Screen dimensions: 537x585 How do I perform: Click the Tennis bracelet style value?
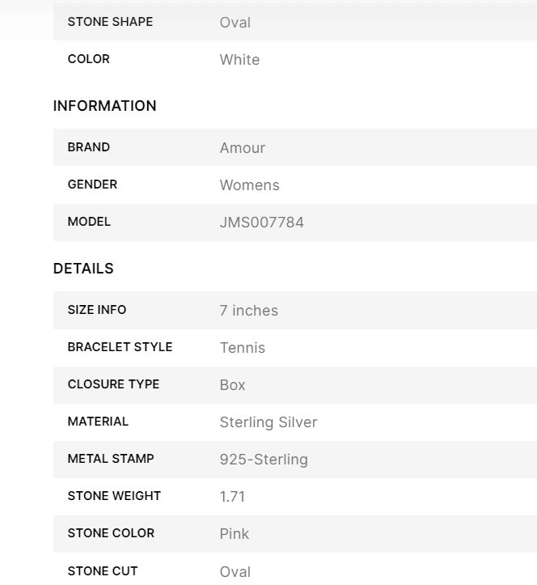(242, 348)
